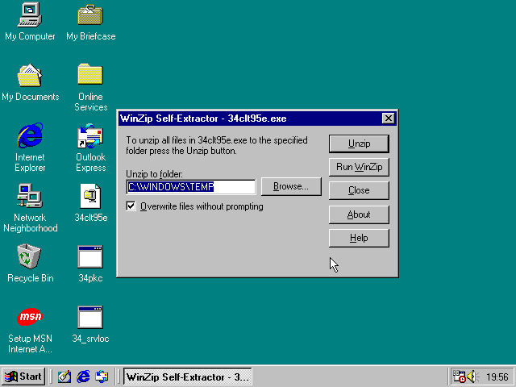Open the Start menu
This screenshot has height=387, width=516.
(23, 377)
